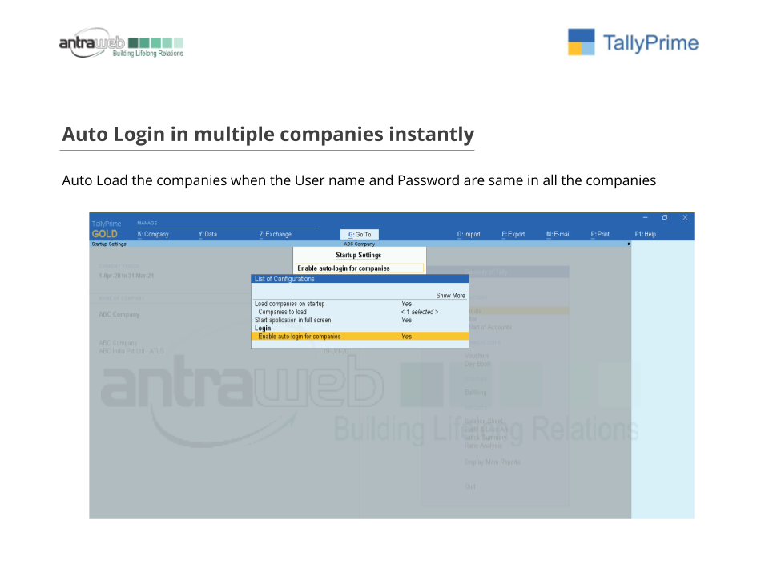Toggle Enable auto-login for companies Yes value

point(407,337)
